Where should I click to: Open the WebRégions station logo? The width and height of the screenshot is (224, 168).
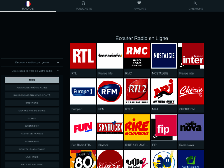pos(191,159)
